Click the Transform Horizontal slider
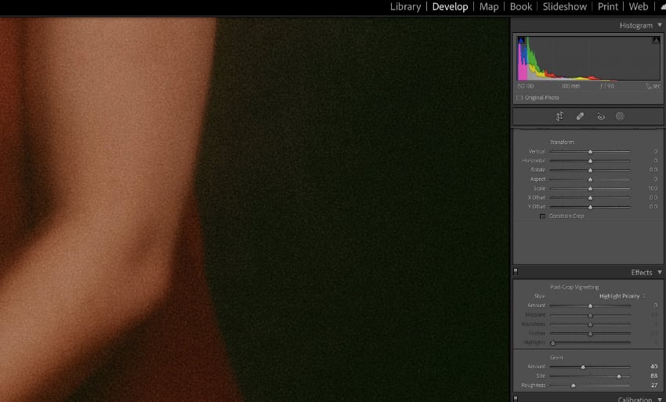Image resolution: width=666 pixels, height=402 pixels. coord(590,161)
